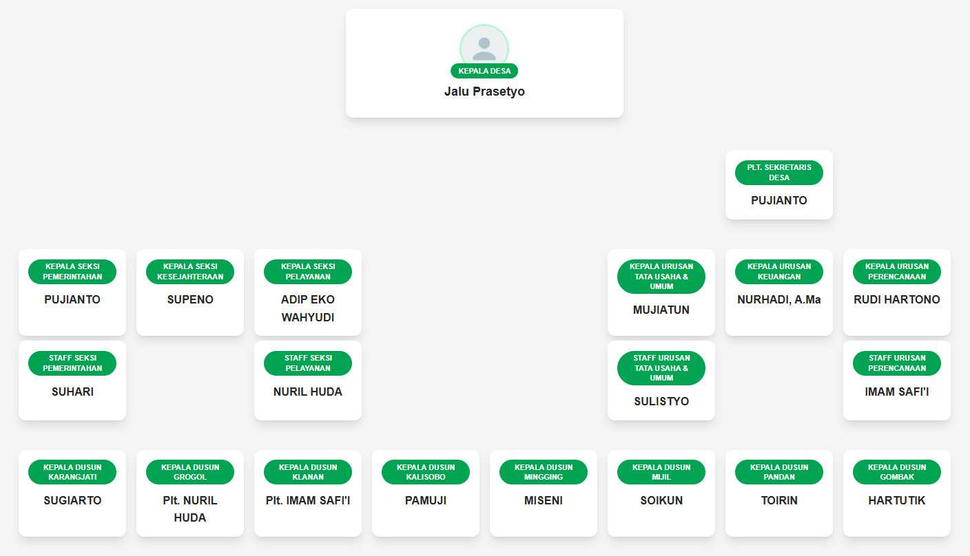Click the Kepala Desa green badge

tap(484, 71)
